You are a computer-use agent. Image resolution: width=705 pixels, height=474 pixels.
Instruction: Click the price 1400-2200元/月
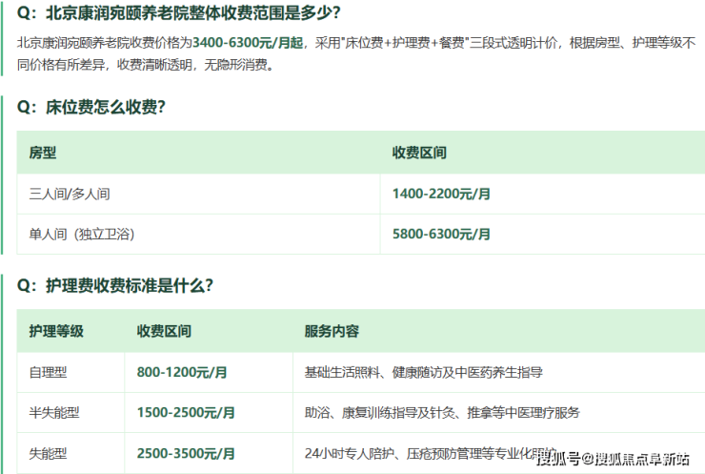pos(441,194)
